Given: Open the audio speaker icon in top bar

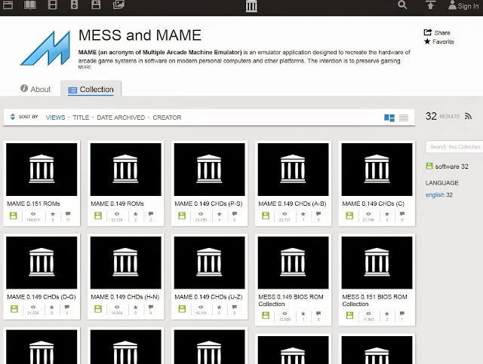Looking at the screenshot, I should pyautogui.click(x=74, y=5).
